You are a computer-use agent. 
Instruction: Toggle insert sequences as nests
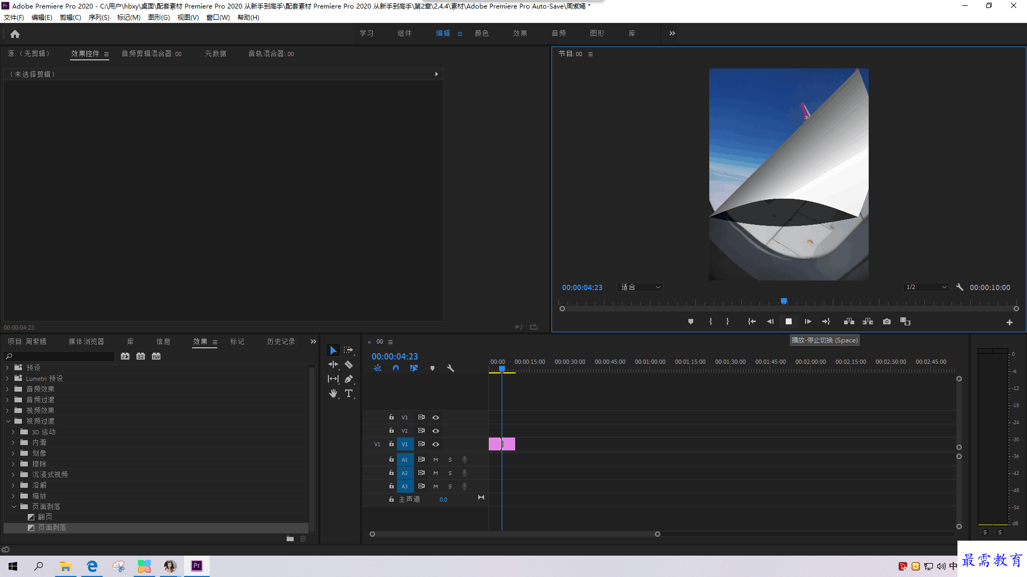tap(378, 368)
